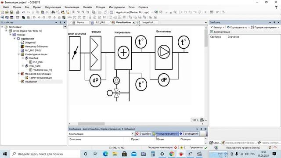Click the Paste clipboard toolbar icon

point(43,12)
